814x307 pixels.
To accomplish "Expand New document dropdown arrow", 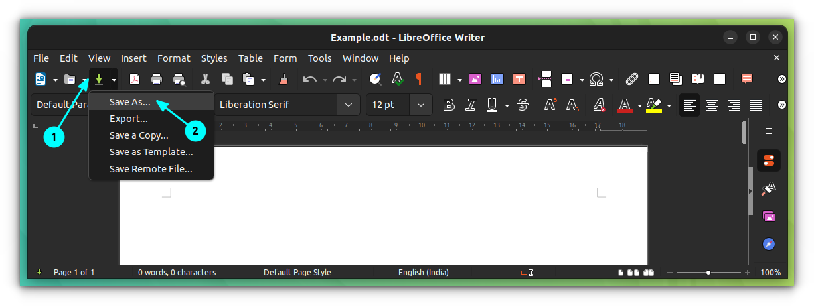I will point(55,80).
